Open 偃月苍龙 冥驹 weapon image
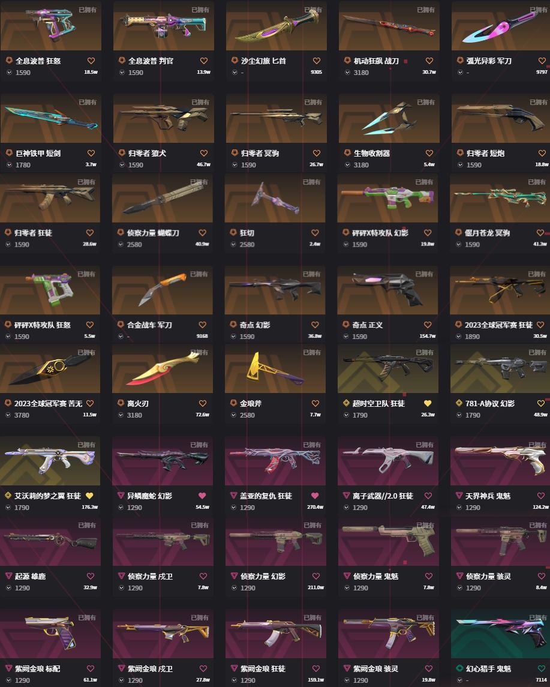This screenshot has height=687, width=550. pos(500,197)
